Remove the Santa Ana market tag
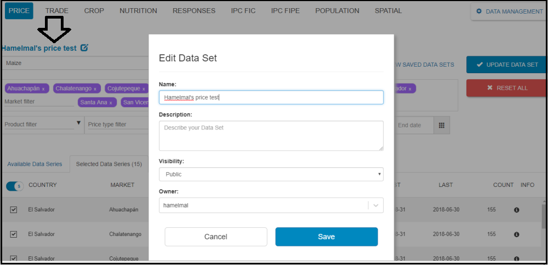 tap(110, 103)
